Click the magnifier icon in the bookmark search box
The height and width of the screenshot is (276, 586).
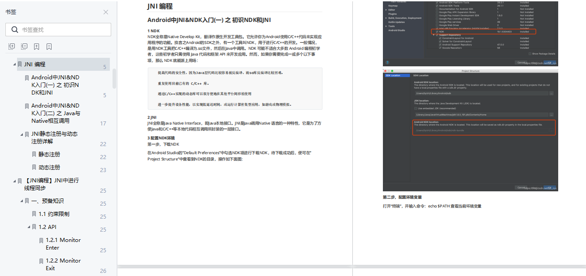pos(14,29)
